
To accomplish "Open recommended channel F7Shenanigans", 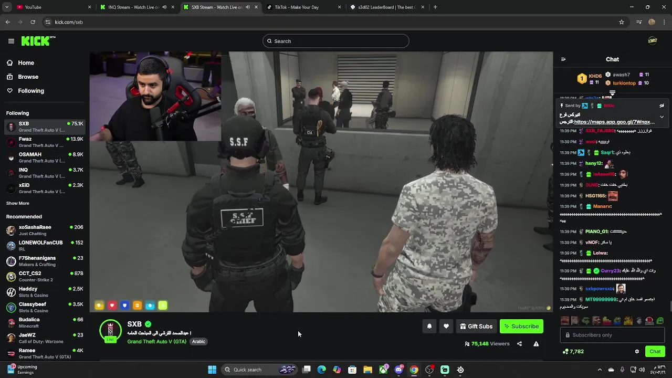I will (x=44, y=261).
